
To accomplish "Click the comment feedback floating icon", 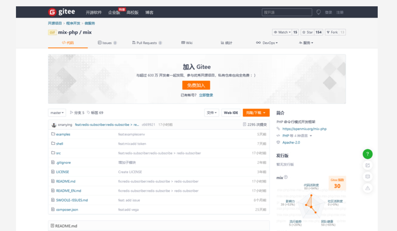I will tap(367, 177).
